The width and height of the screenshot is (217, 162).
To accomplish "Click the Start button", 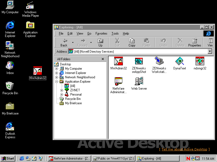I will coord(8,158).
